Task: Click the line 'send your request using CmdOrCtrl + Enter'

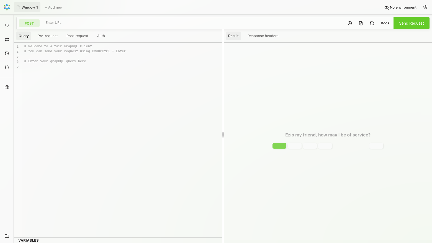Action: 76,51
